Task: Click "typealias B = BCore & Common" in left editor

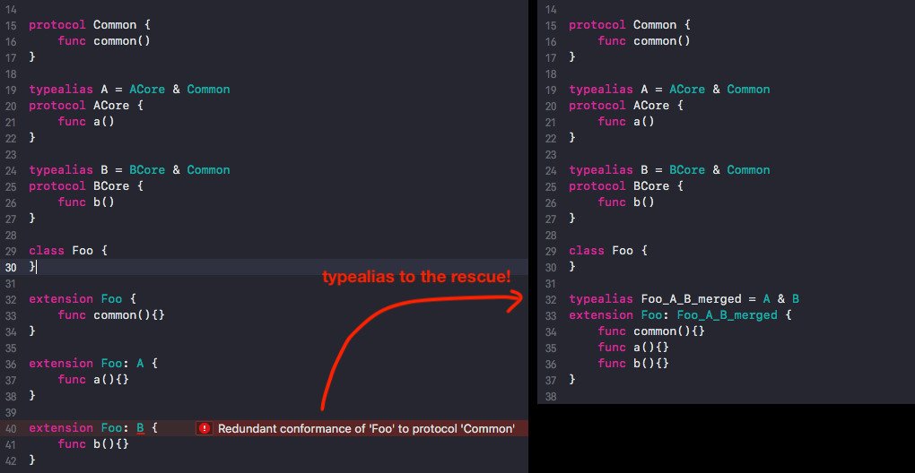Action: pyautogui.click(x=129, y=170)
